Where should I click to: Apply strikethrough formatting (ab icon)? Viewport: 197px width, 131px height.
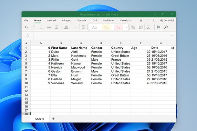pos(49,27)
